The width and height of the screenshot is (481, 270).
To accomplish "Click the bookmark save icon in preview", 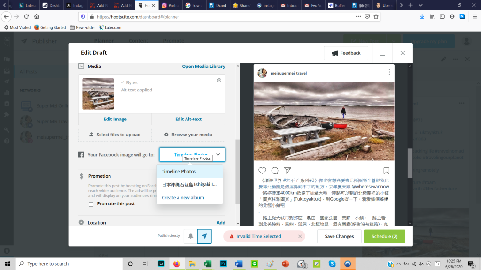I will point(386,171).
